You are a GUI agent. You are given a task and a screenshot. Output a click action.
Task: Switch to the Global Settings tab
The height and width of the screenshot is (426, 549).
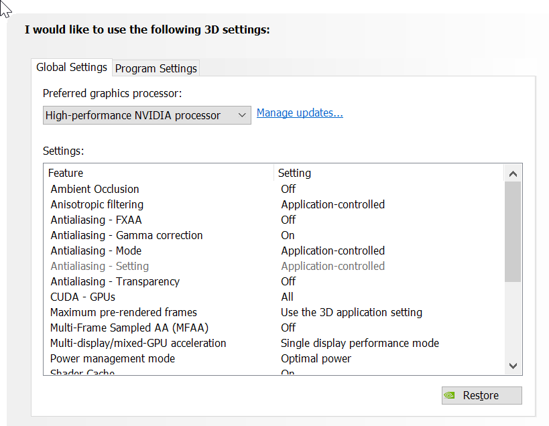click(72, 67)
